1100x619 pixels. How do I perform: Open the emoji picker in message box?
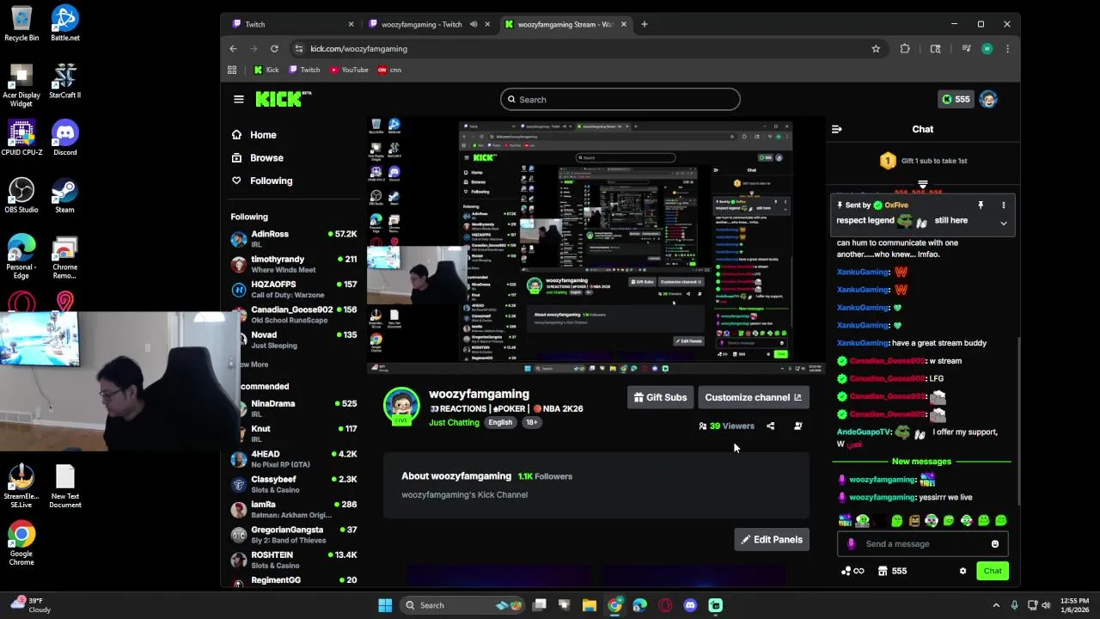995,543
